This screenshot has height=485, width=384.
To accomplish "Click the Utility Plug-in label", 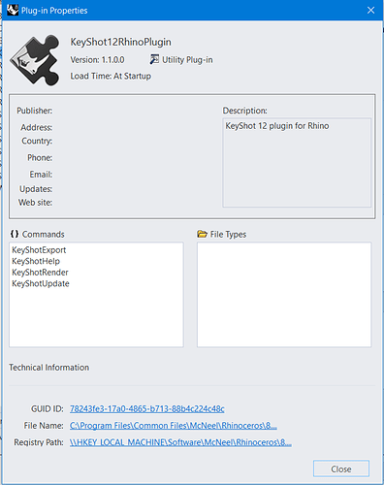I will pyautogui.click(x=187, y=60).
